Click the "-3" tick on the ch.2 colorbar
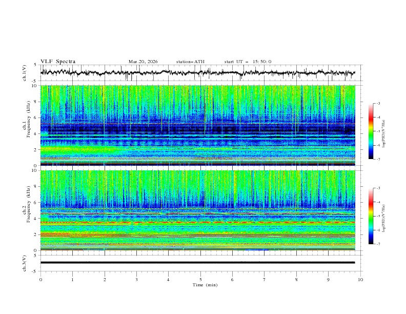Viewport: 406px width, 314px height. [378, 188]
